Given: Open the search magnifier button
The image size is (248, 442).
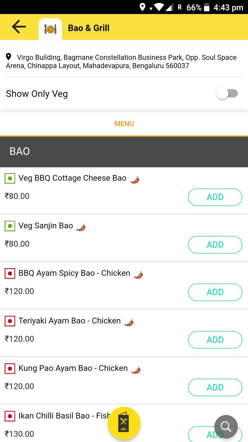Looking at the screenshot, I should 226,427.
